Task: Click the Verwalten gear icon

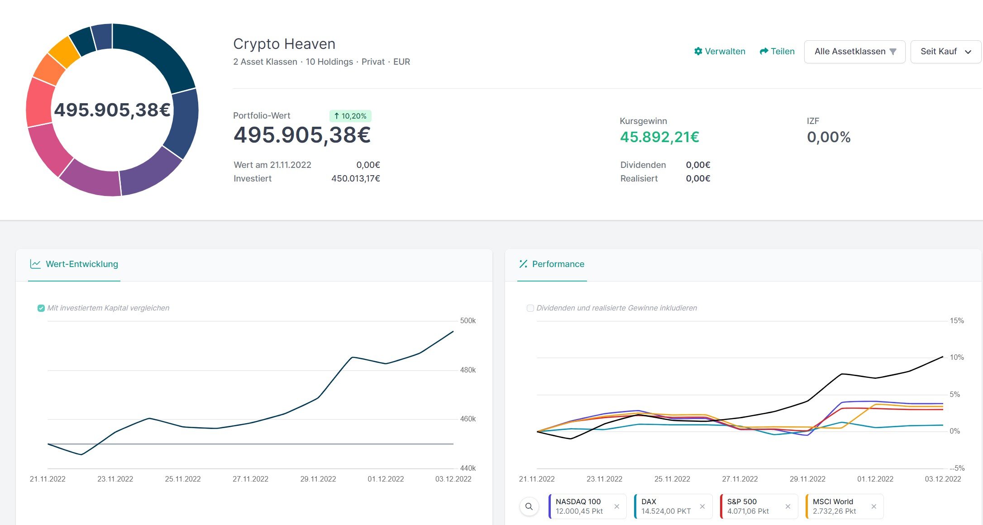Action: coord(698,51)
